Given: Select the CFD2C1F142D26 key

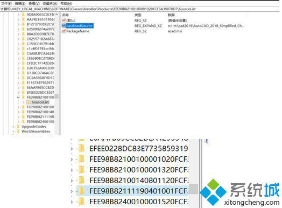Looking at the screenshot, I should tap(40, 63).
